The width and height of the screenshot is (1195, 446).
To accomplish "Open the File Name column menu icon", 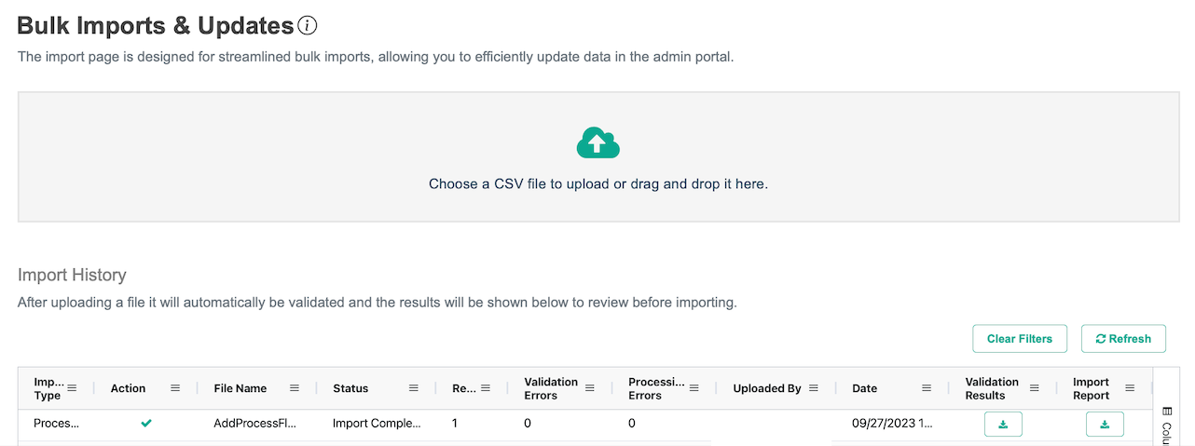I will [295, 388].
